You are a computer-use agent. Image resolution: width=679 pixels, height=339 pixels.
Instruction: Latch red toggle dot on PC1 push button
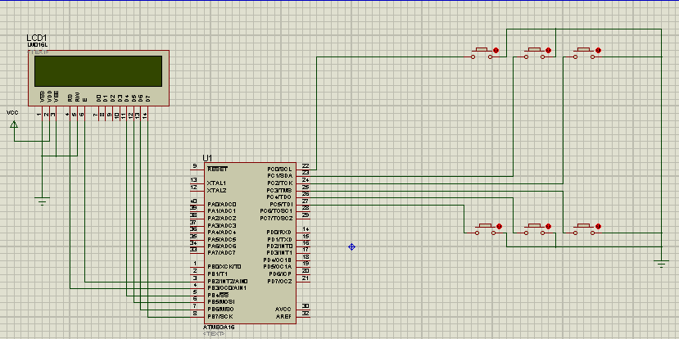pos(548,50)
